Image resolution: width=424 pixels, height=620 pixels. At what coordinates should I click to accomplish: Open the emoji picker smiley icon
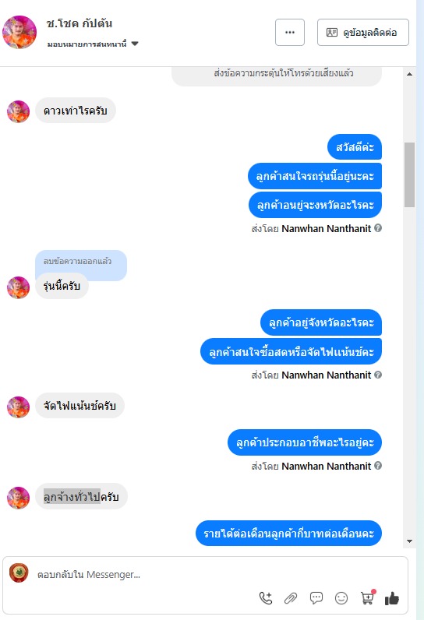341,598
